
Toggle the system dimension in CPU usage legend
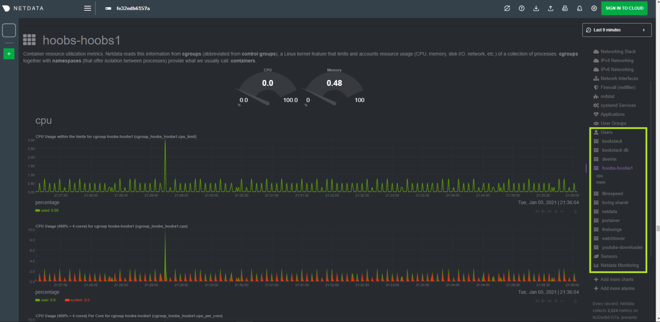[76, 300]
